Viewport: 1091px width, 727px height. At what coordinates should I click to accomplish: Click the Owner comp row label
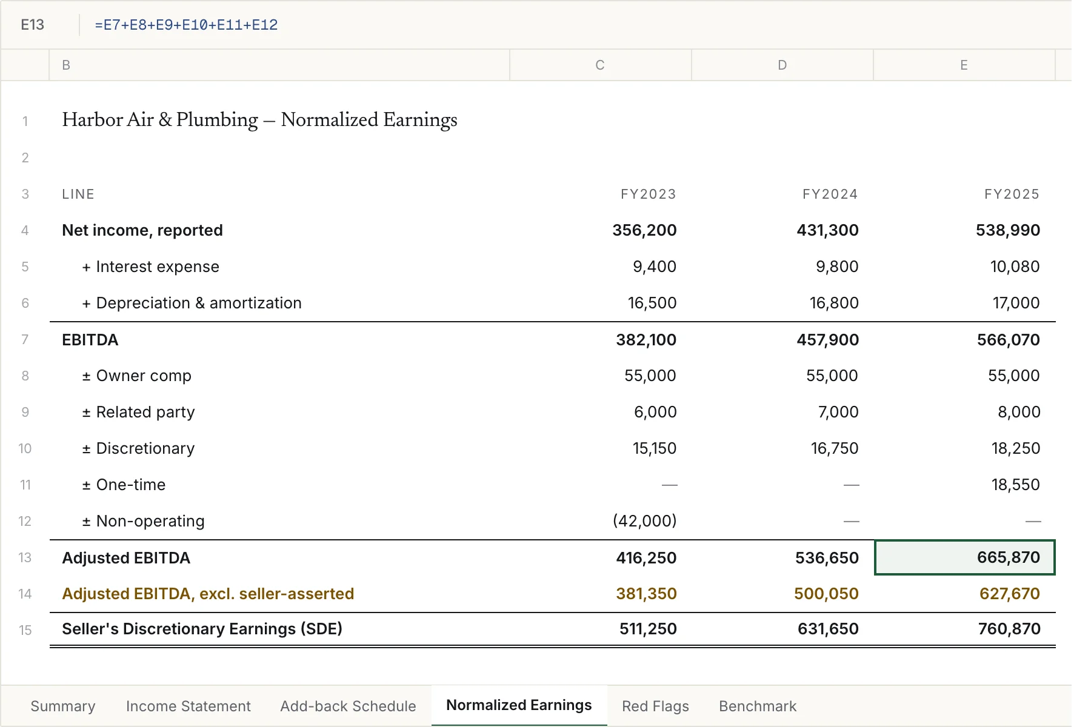pos(137,376)
